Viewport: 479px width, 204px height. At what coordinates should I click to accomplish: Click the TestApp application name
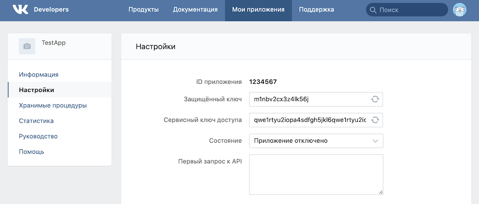[54, 43]
